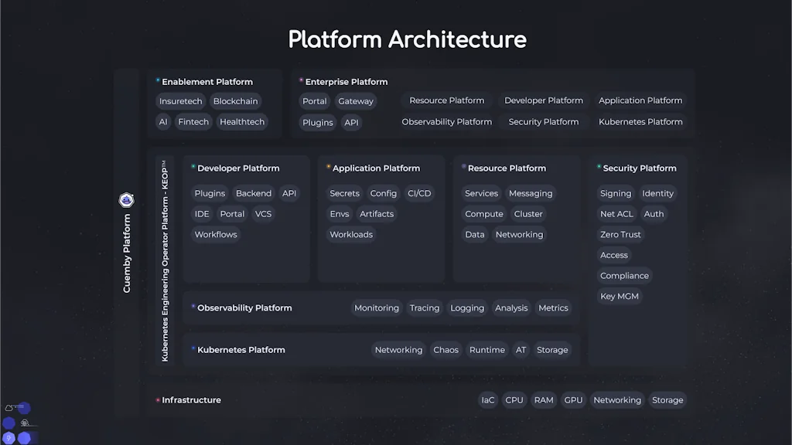This screenshot has height=445, width=792.
Task: Click the robot face icon near Infrastructure label
Action: click(x=25, y=423)
